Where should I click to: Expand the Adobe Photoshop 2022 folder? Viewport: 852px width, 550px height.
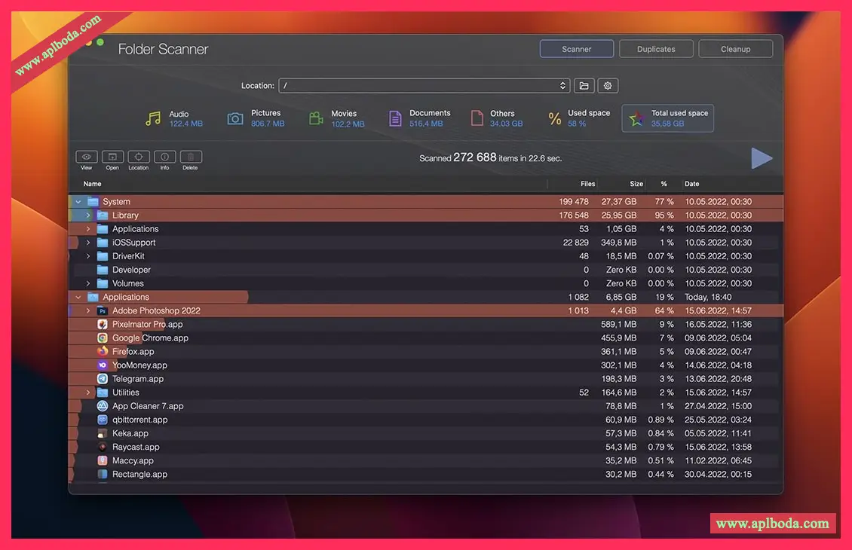click(x=88, y=311)
